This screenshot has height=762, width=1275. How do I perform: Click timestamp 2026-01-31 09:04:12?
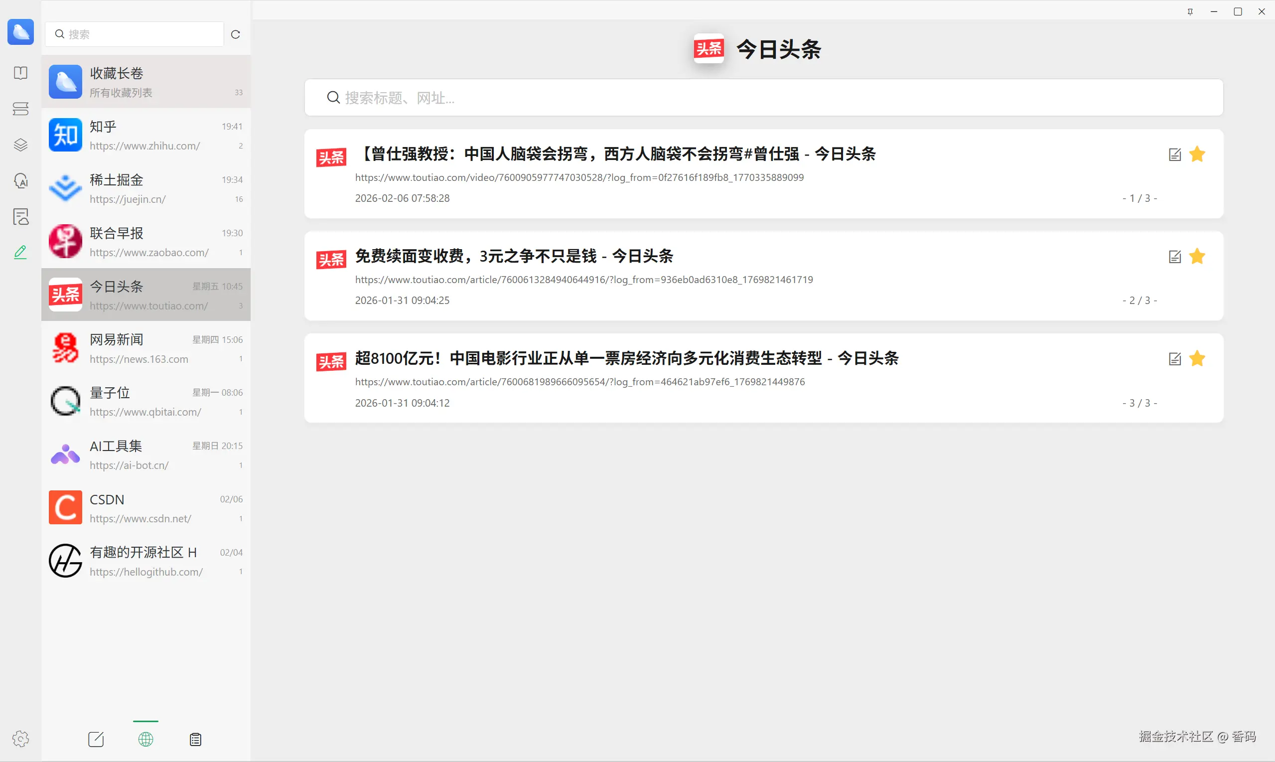point(403,403)
